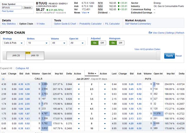This screenshot has height=133, width=189.
Task: Select the JAN 20 expiration tab
Action: [x=16, y=56]
